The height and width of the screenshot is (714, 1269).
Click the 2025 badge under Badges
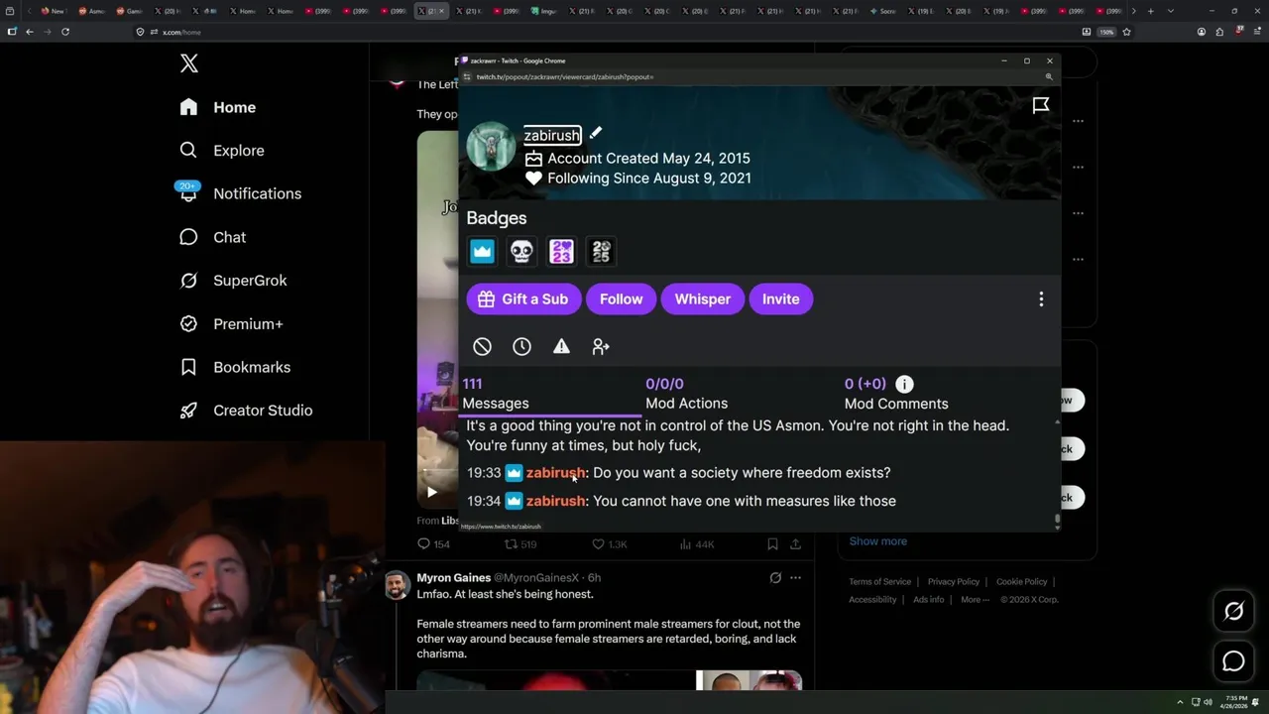click(x=601, y=252)
